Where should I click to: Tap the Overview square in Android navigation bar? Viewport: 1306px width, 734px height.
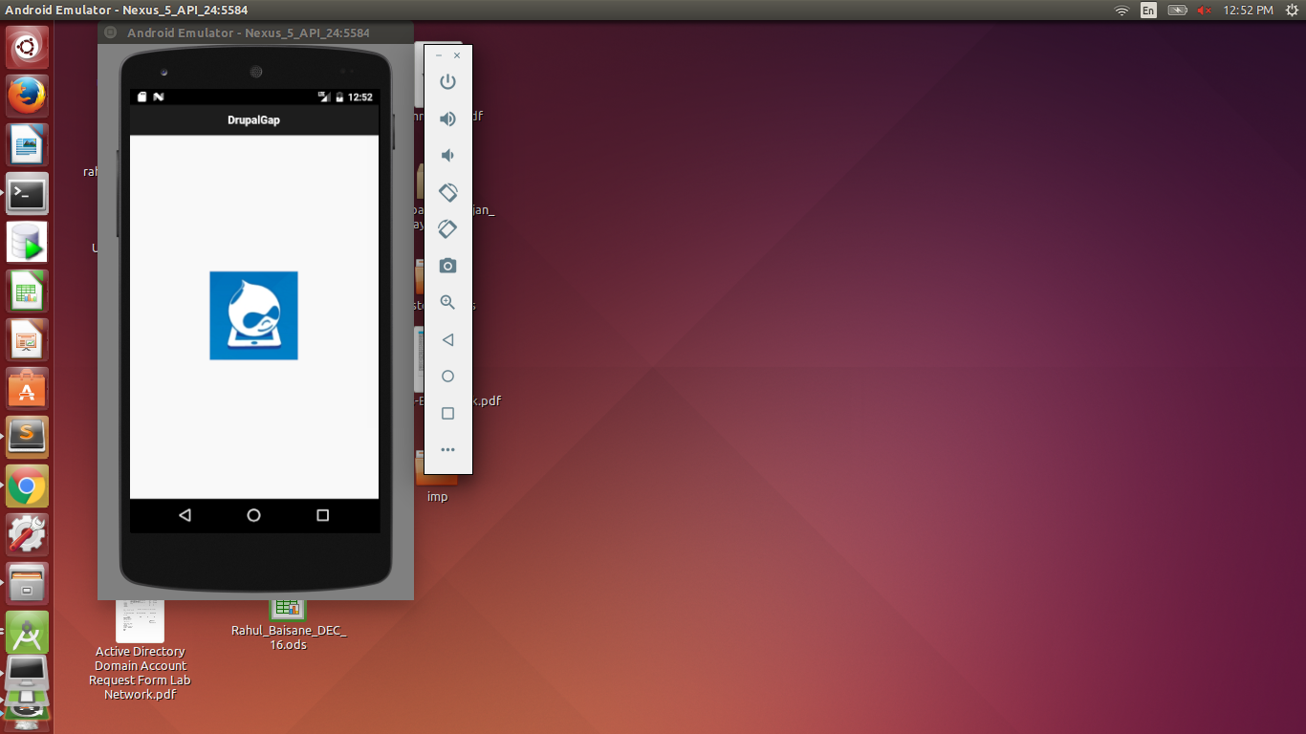(x=322, y=515)
